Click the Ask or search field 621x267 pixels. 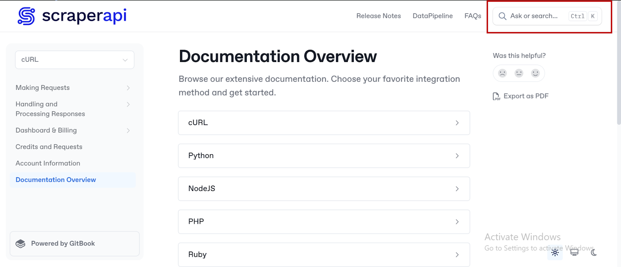547,16
